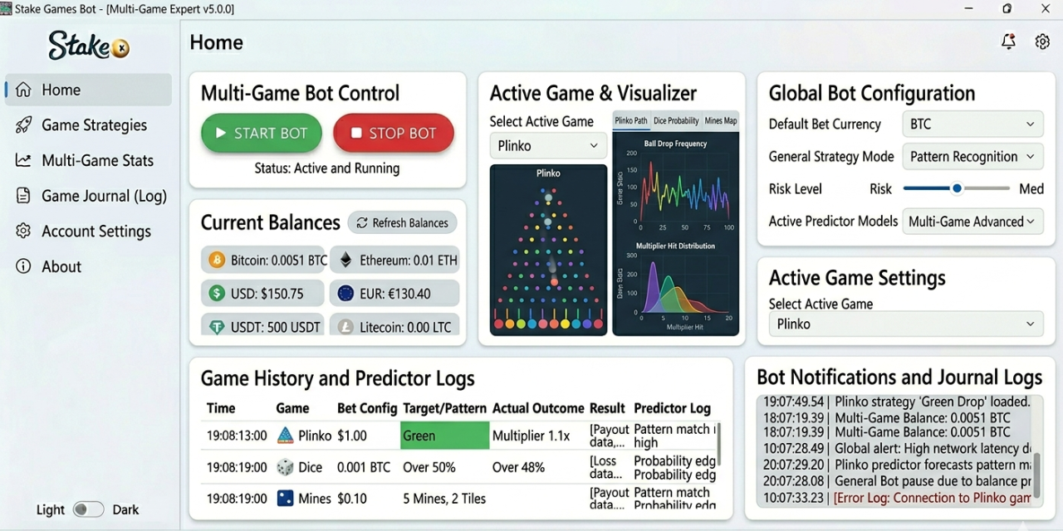Click the About info icon
Image resolution: width=1063 pixels, height=531 pixels.
click(x=23, y=266)
